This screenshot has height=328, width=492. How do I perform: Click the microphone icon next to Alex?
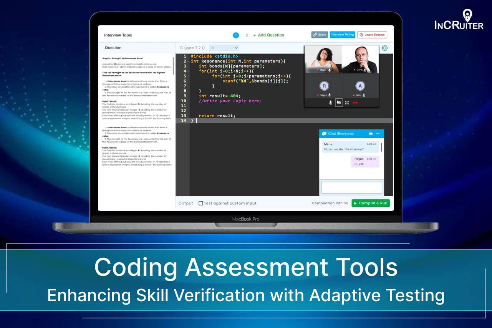coord(364,95)
